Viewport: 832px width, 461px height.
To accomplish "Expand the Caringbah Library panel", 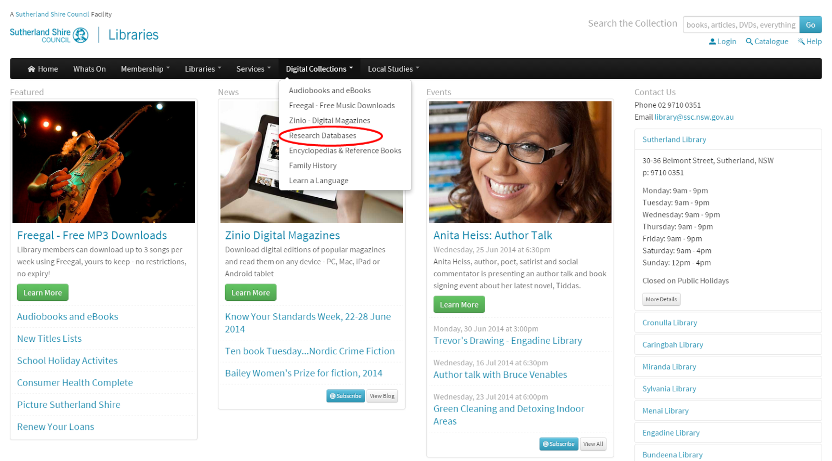I will coord(728,344).
